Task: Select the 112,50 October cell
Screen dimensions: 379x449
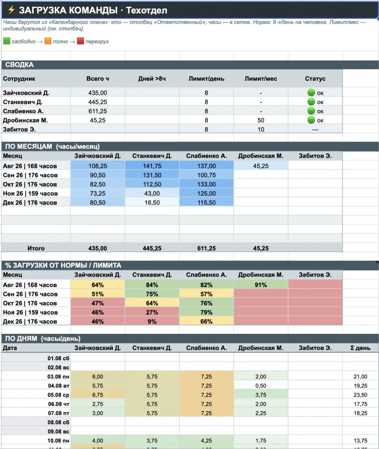Action: pyautogui.click(x=152, y=184)
